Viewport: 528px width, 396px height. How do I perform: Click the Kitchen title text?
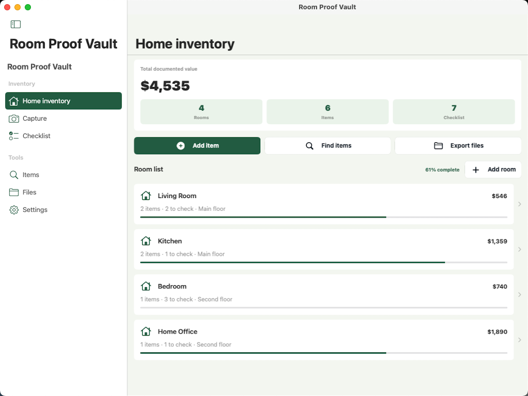[170, 241]
